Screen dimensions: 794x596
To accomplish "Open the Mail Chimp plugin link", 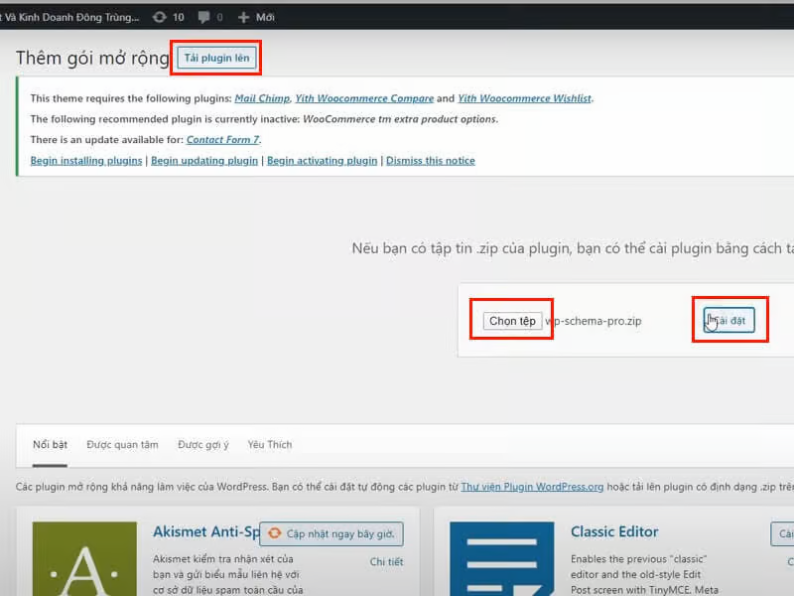I will coord(261,98).
